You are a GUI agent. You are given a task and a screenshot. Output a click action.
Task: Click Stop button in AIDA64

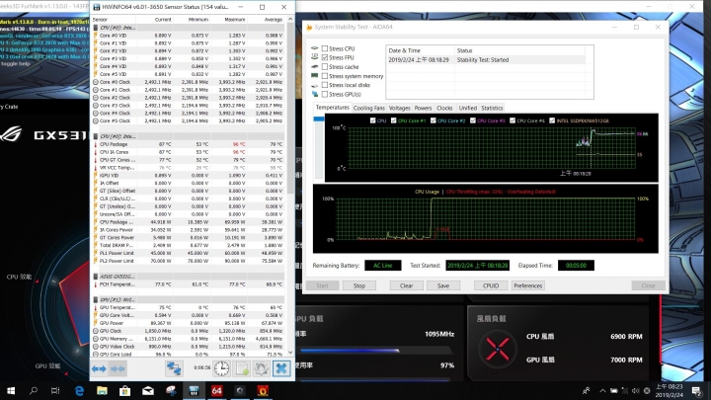coord(359,285)
